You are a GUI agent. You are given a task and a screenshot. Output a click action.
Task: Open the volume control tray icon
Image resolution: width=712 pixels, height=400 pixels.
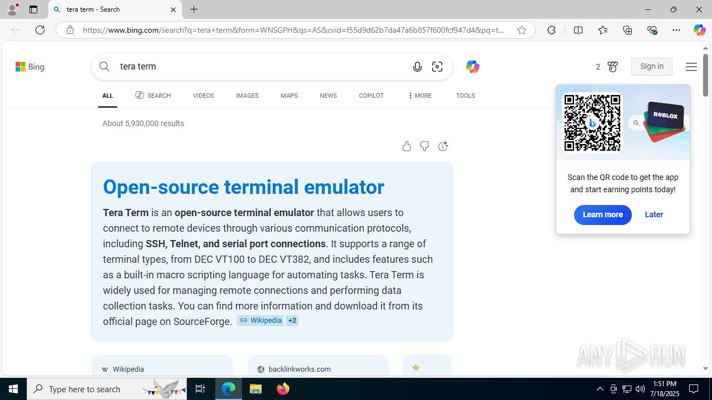pyautogui.click(x=640, y=389)
